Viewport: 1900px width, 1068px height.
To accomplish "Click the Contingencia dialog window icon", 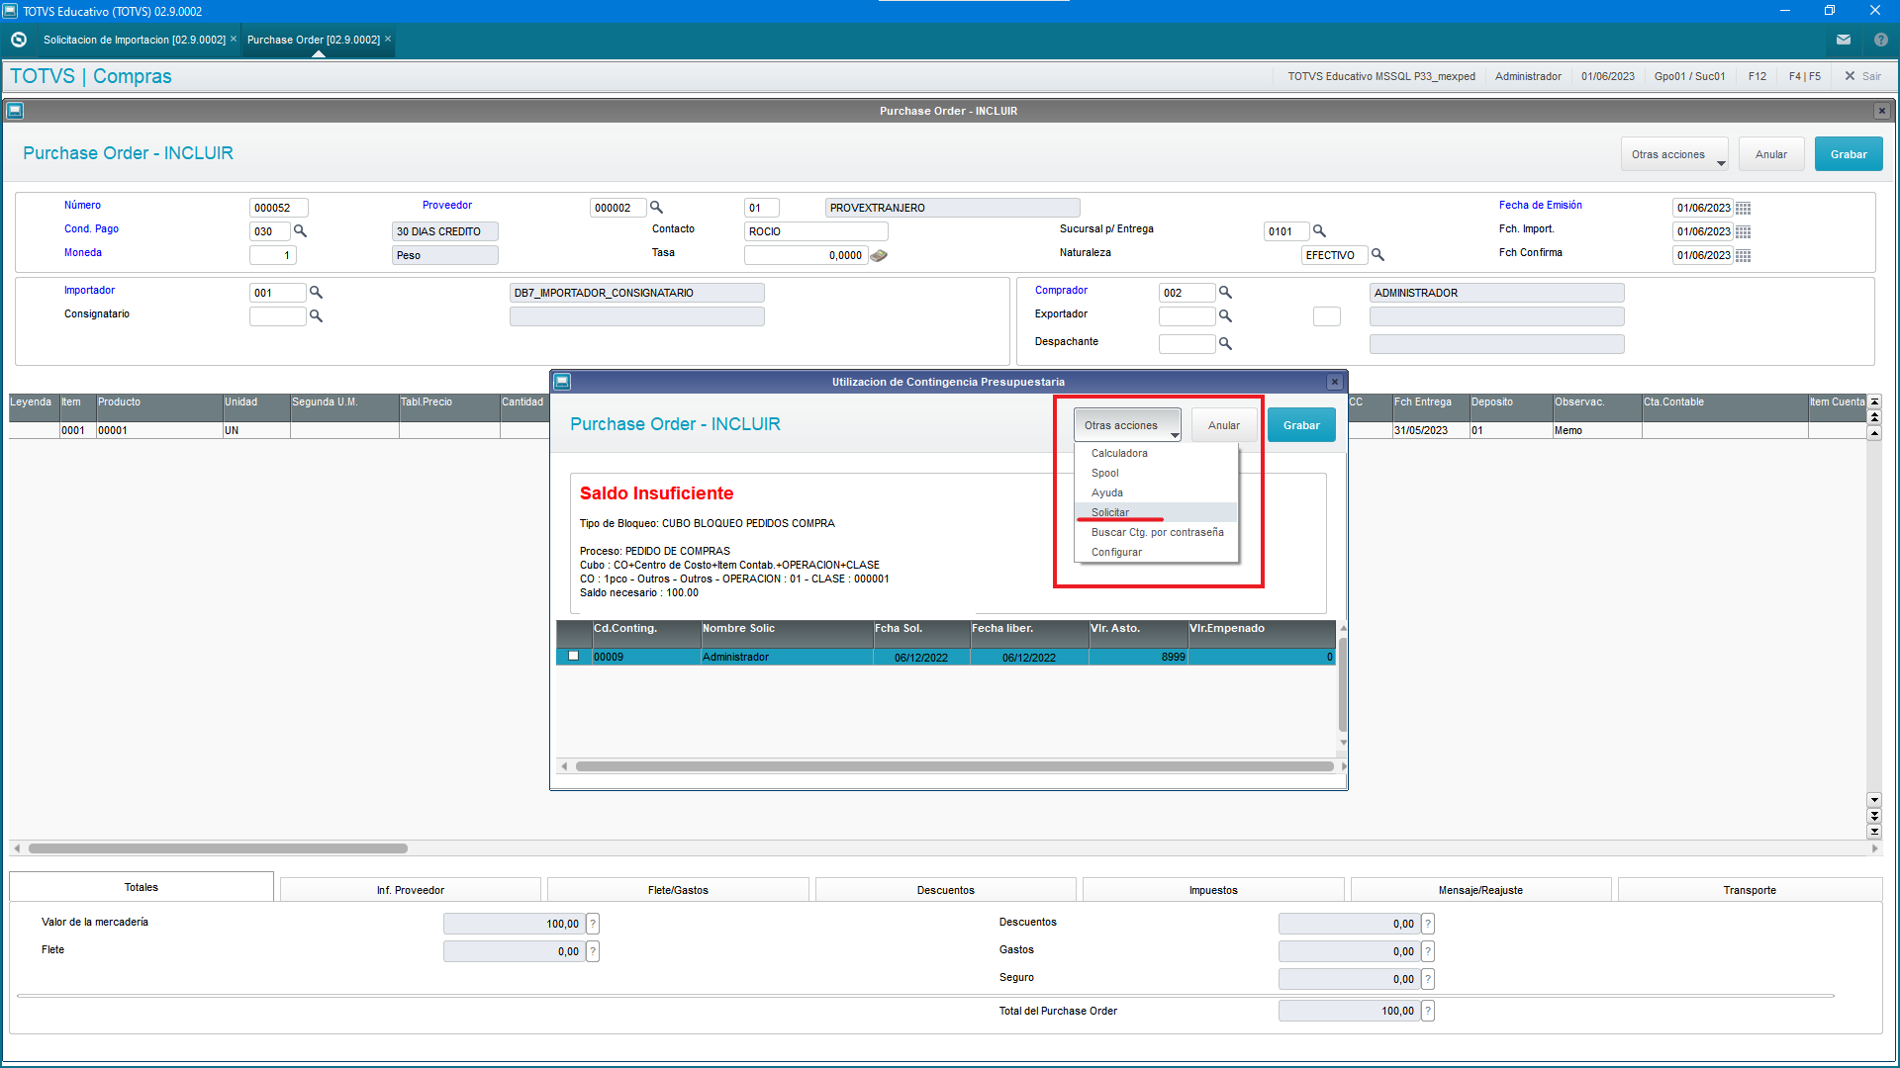I will point(562,382).
